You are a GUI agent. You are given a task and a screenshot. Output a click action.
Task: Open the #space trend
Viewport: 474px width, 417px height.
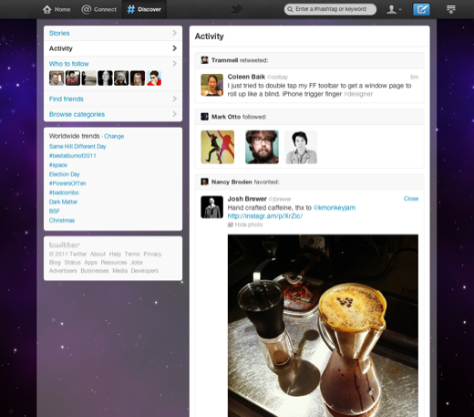point(58,165)
